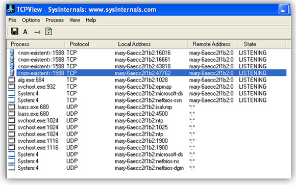Toggle the resolve addresses 'A' icon
This screenshot has width=296, height=185.
point(25,32)
